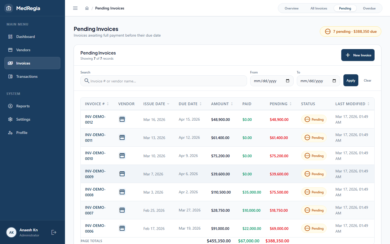390x244 pixels.
Task: Click the Anaesh Kn user name
Action: click(x=28, y=230)
